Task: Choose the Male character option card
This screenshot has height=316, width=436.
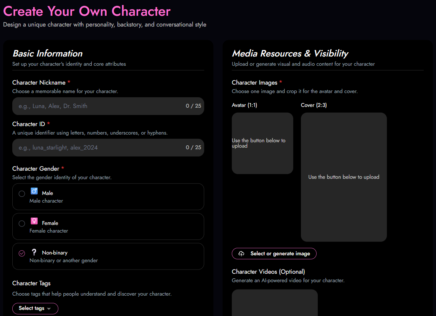Action: pos(108,196)
